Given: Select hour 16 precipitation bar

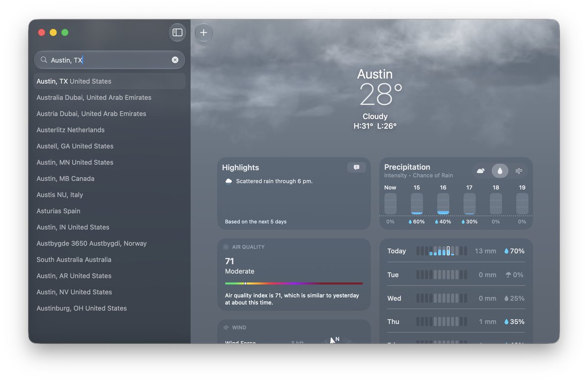Looking at the screenshot, I should coord(443,203).
